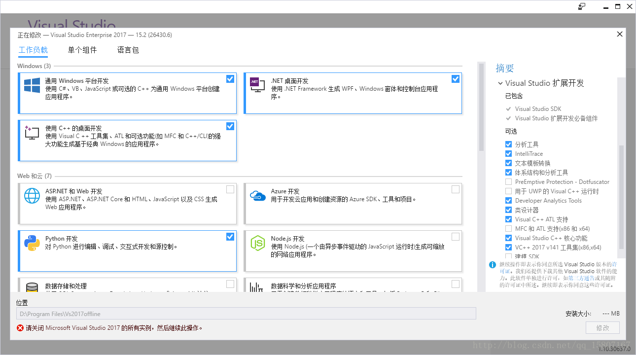Viewport: 636px width, 355px height.
Task: Check the Azure 开发 workload
Action: click(456, 189)
